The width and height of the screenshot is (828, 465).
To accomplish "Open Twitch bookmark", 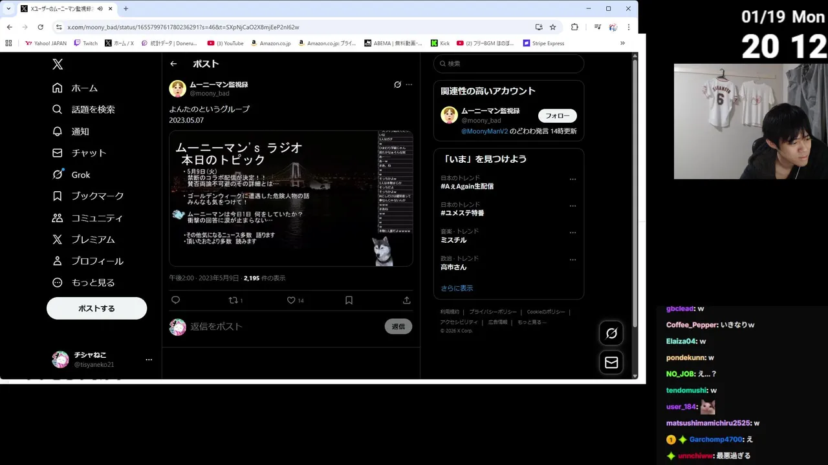I will [x=85, y=43].
